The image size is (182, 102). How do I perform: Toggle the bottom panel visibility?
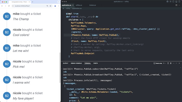point(176,2)
